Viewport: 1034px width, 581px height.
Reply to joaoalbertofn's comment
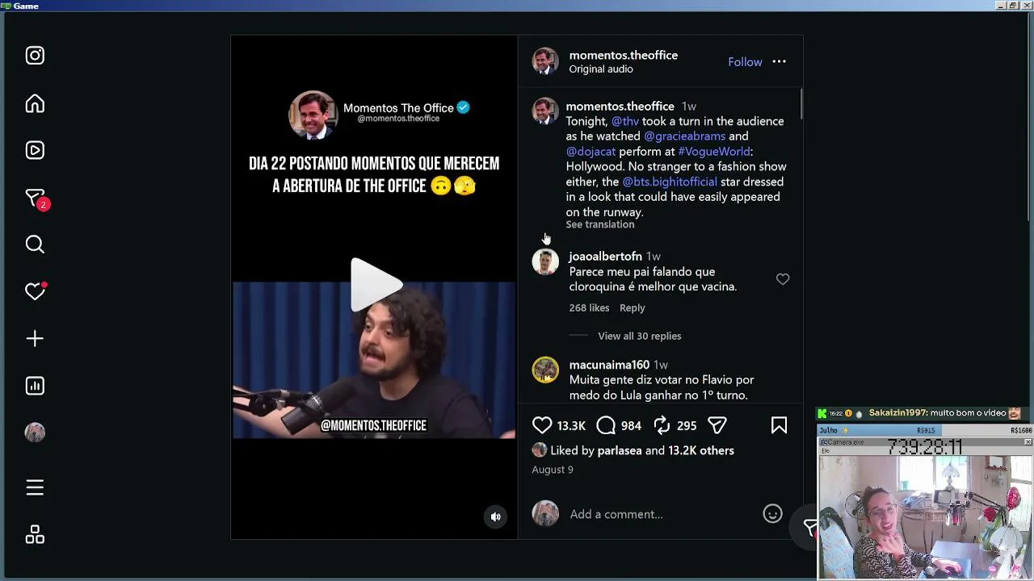(x=633, y=308)
